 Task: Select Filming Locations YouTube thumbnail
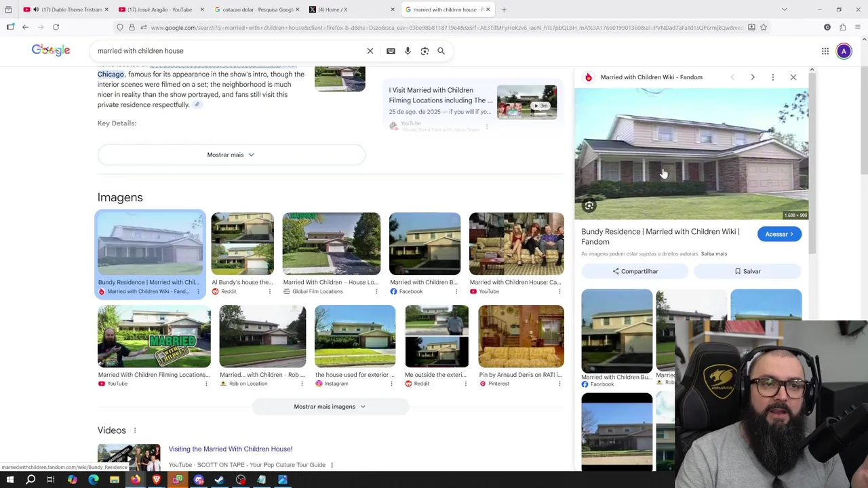tap(154, 336)
